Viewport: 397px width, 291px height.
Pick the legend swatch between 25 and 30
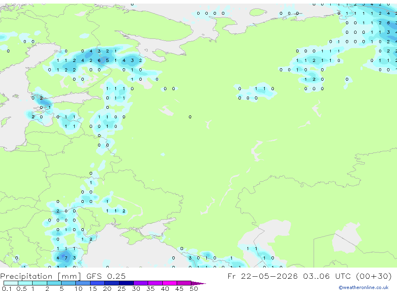126,283
